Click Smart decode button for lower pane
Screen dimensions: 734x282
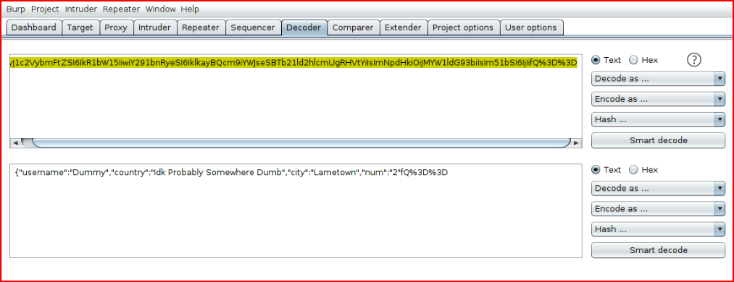(x=658, y=249)
